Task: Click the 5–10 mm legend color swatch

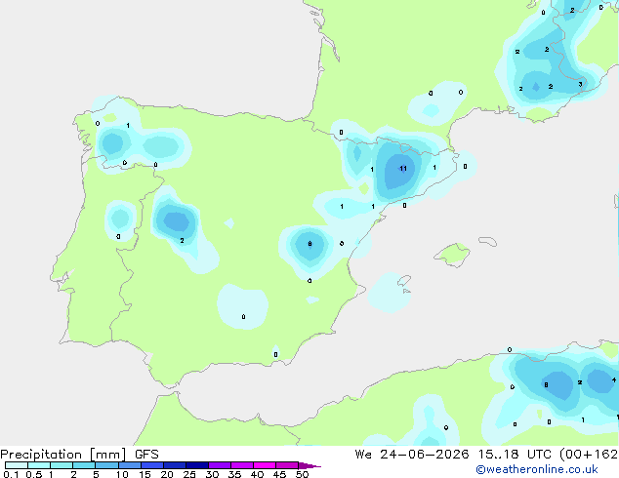Action: click(106, 465)
